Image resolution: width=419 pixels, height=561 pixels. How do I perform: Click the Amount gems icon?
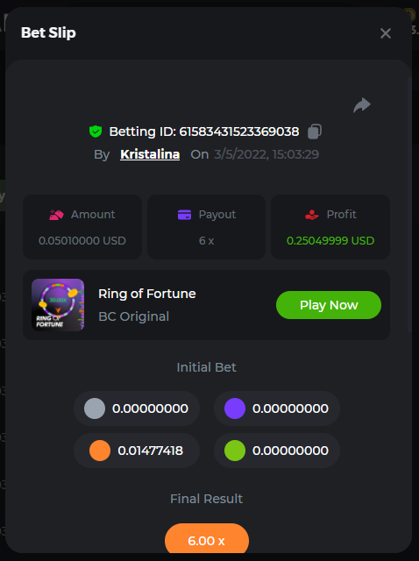[56, 215]
